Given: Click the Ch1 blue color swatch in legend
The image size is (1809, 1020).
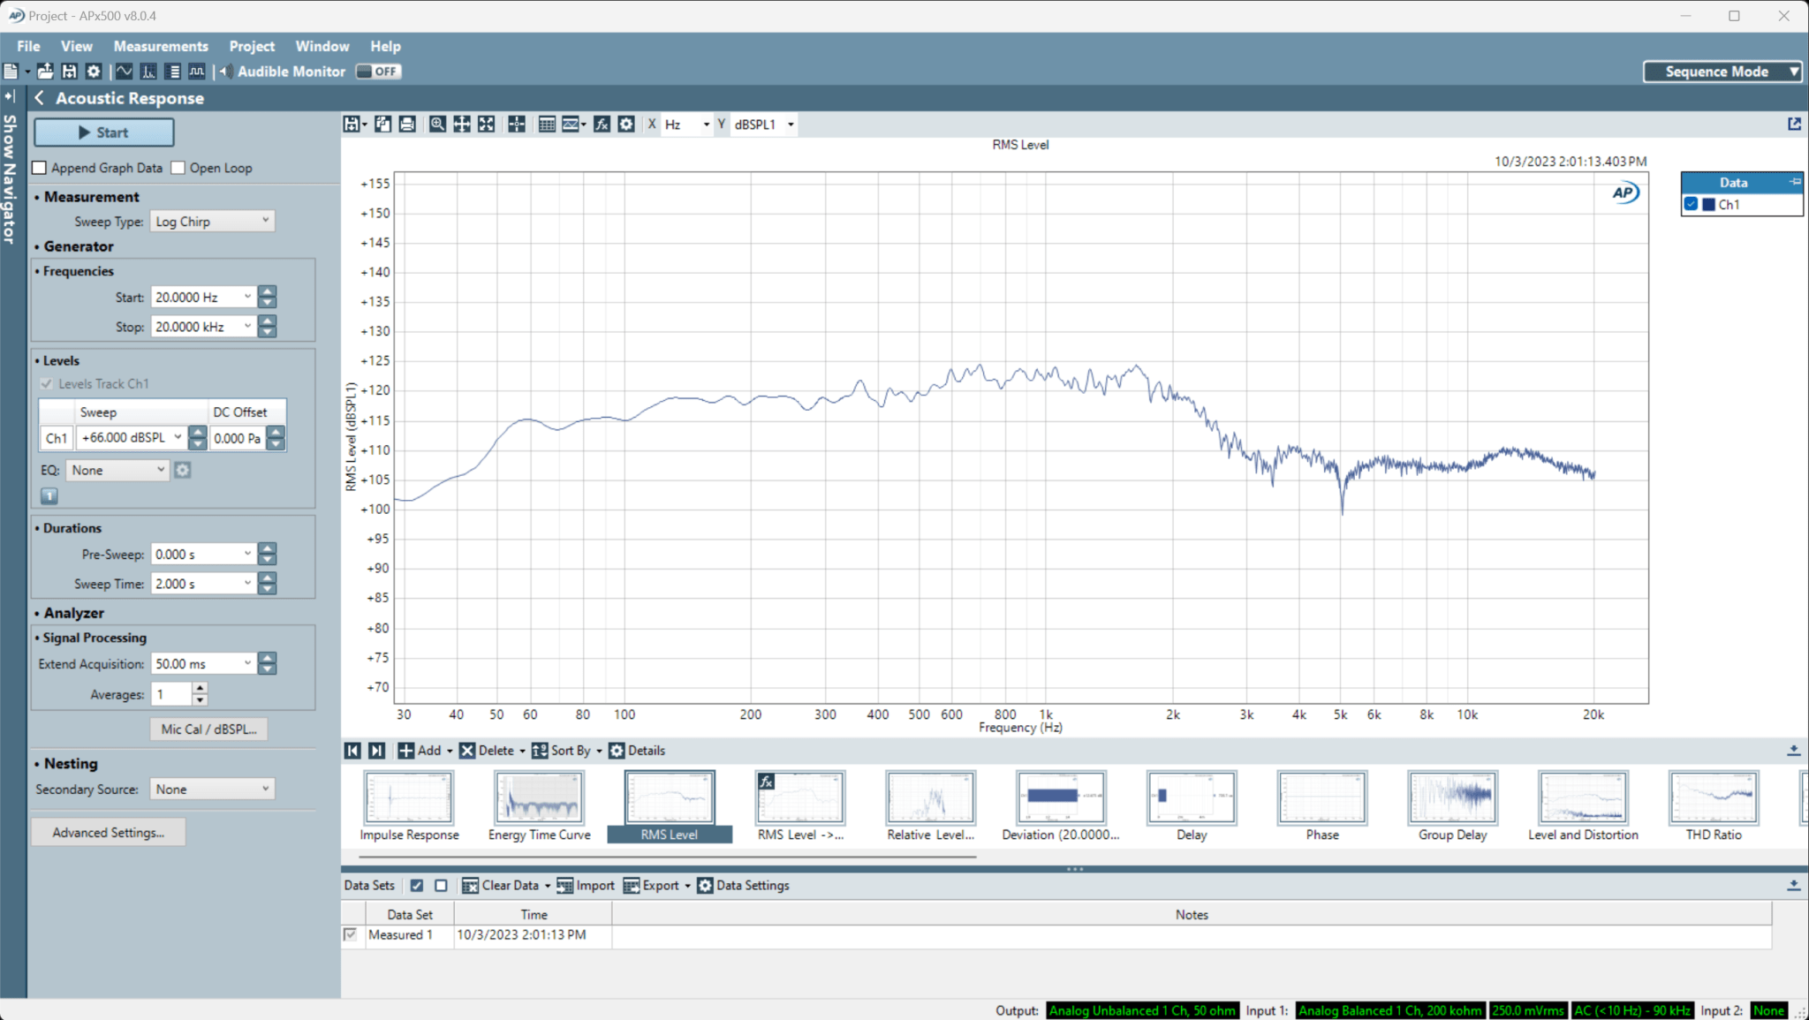Looking at the screenshot, I should [x=1708, y=204].
